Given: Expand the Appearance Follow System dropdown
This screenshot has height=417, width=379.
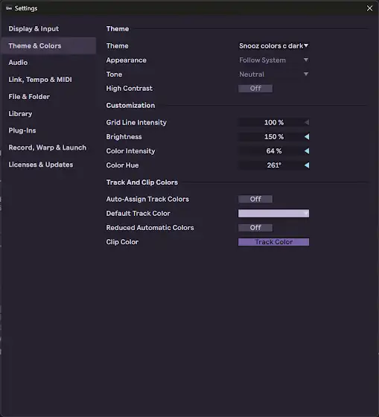Looking at the screenshot, I should pos(274,60).
